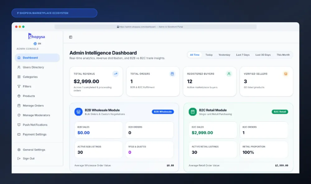Click the General Settings gear icon
This screenshot has width=311, height=184.
pos(19,150)
